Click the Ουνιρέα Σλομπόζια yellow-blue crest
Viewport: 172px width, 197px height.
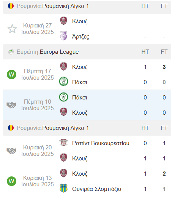(x=63, y=188)
